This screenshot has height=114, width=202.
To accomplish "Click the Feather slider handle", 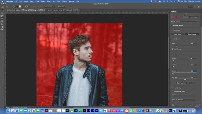I will [174, 67].
